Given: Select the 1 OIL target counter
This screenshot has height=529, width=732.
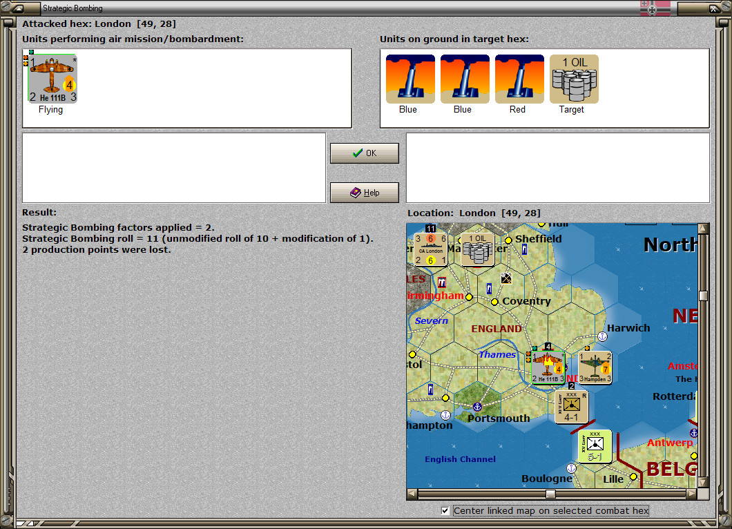Looking at the screenshot, I should pyautogui.click(x=575, y=79).
